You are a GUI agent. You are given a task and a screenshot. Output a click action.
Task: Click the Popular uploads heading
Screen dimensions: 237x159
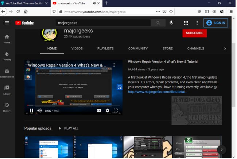click(38, 128)
